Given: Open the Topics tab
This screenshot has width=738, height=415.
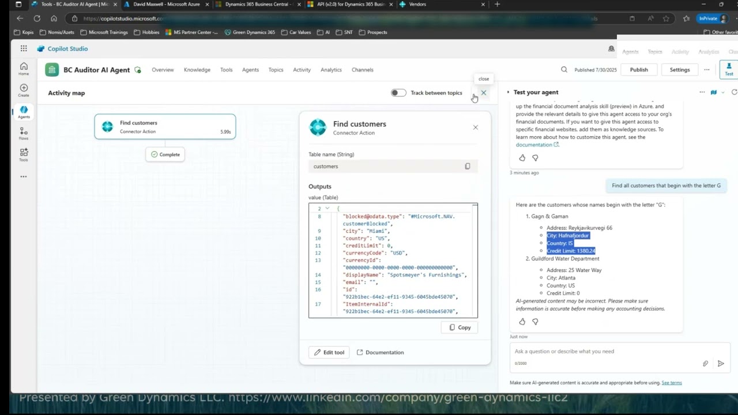Looking at the screenshot, I should [x=276, y=70].
